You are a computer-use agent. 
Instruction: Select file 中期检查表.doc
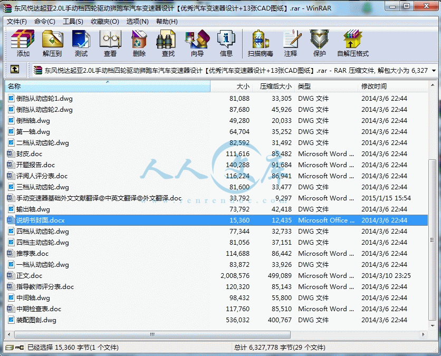[39, 309]
